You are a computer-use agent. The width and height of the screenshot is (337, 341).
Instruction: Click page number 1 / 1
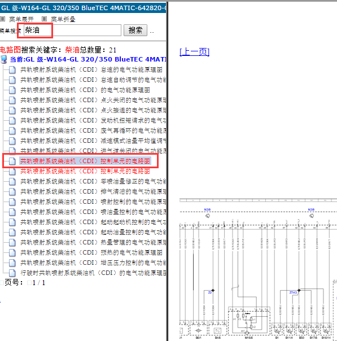point(39,283)
